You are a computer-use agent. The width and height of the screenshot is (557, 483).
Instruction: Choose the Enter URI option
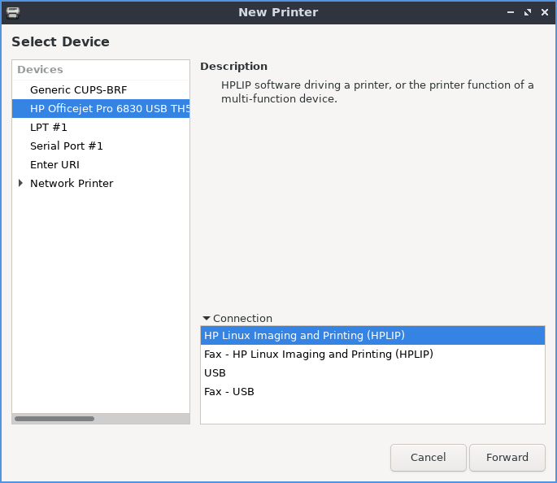click(x=54, y=164)
